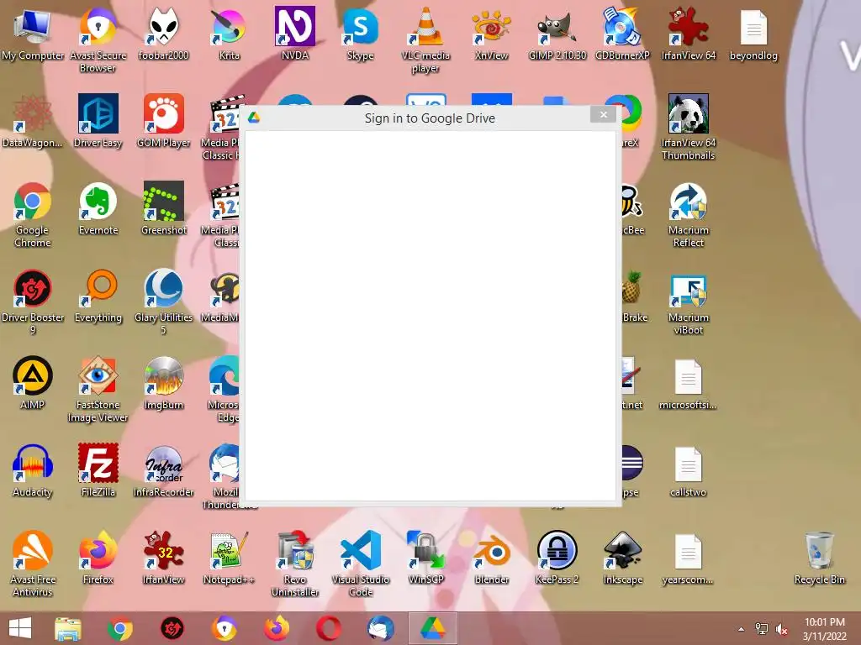Open the Windows Start button
Screen dimensions: 861x645
[x=20, y=628]
